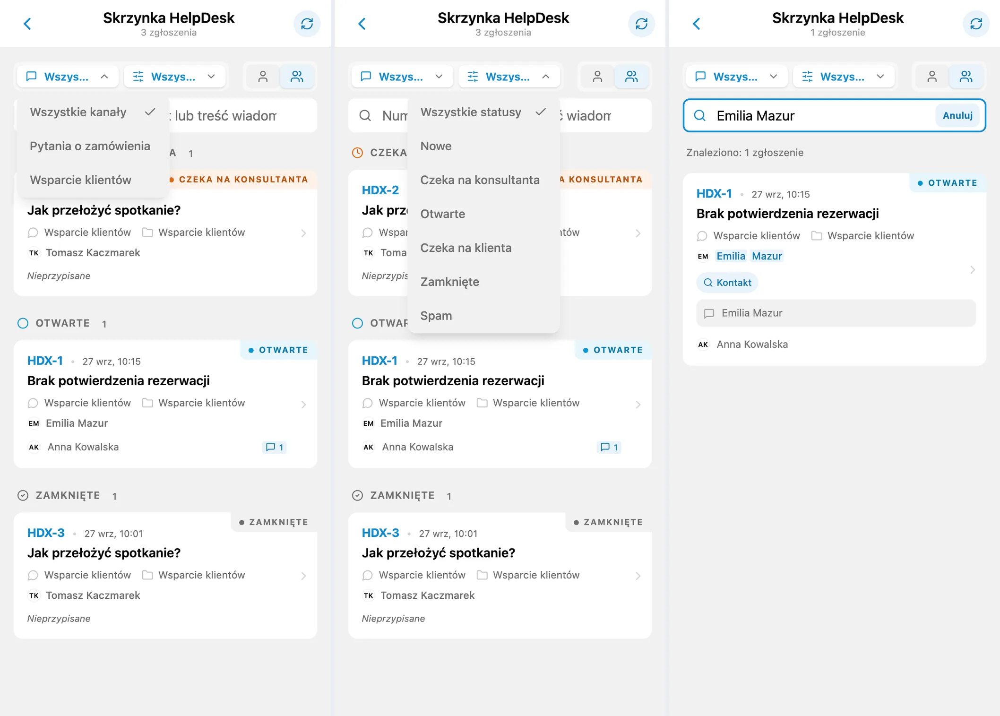Collapse the open status dropdown in middle panel

pyautogui.click(x=509, y=77)
